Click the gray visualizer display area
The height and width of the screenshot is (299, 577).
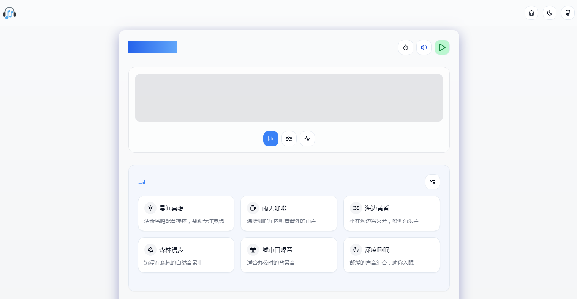(289, 98)
